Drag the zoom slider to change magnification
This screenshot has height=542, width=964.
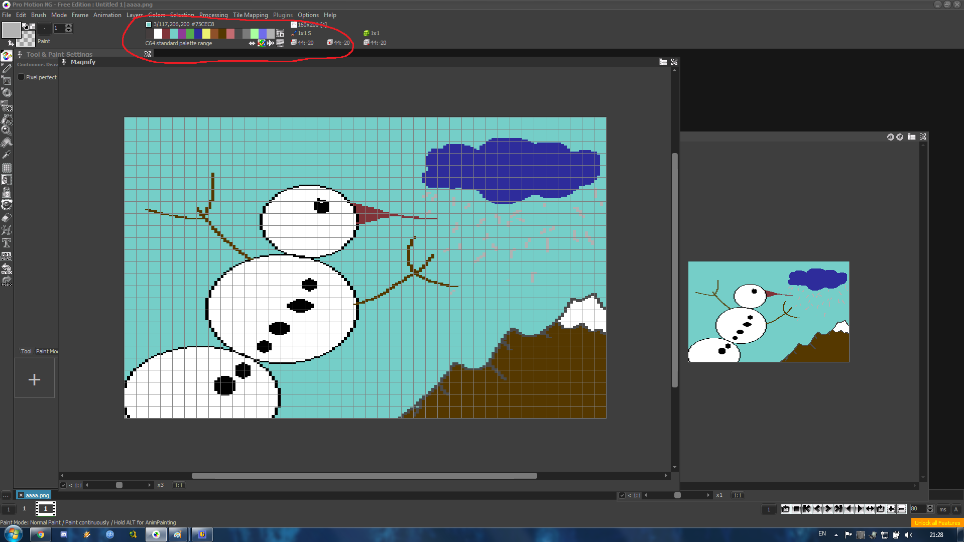click(118, 485)
